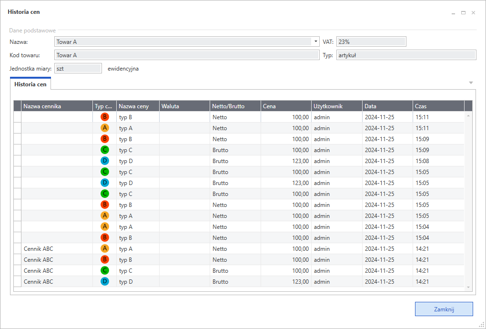Click the table scrollbar up arrow
The width and height of the screenshot is (486, 329).
[x=468, y=116]
